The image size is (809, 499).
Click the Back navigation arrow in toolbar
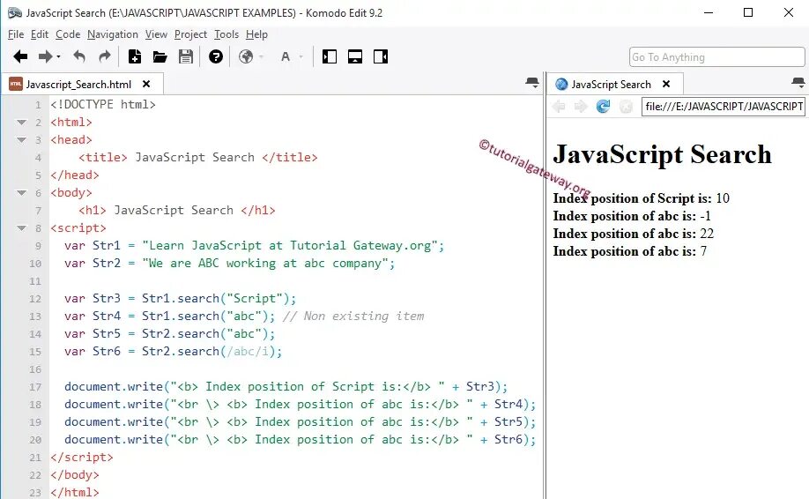(20, 56)
